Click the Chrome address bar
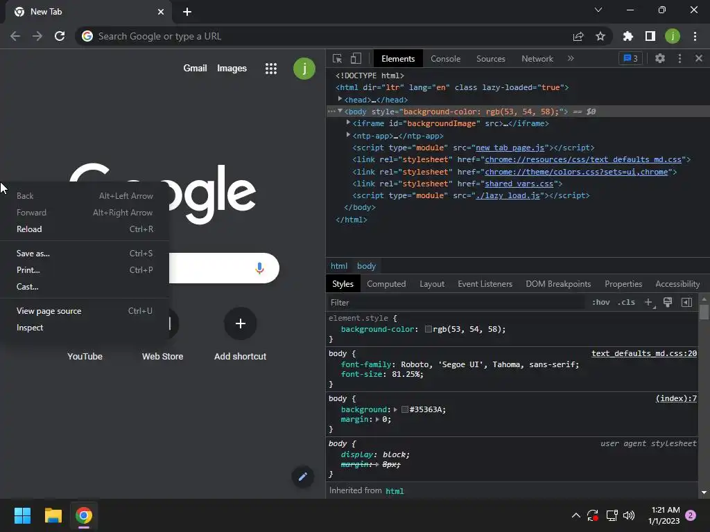Viewport: 710px width, 532px height. click(x=326, y=36)
